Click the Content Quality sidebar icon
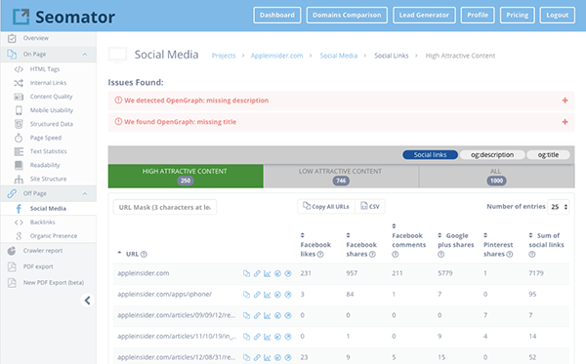 click(19, 97)
